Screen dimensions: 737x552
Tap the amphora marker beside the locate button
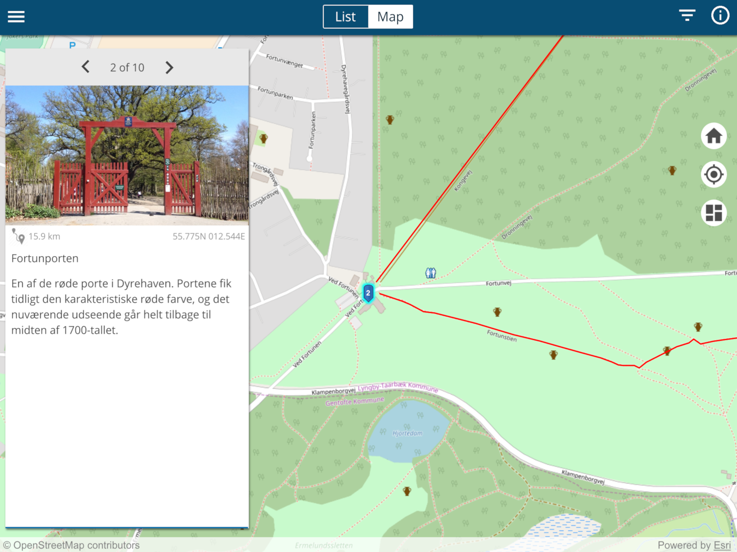click(x=672, y=170)
